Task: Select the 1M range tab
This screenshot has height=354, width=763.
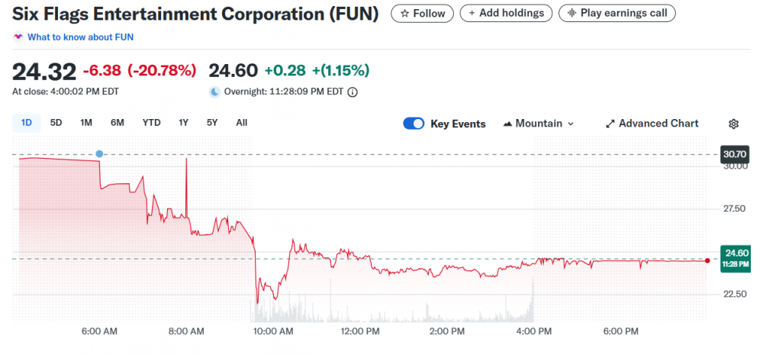Action: 86,123
